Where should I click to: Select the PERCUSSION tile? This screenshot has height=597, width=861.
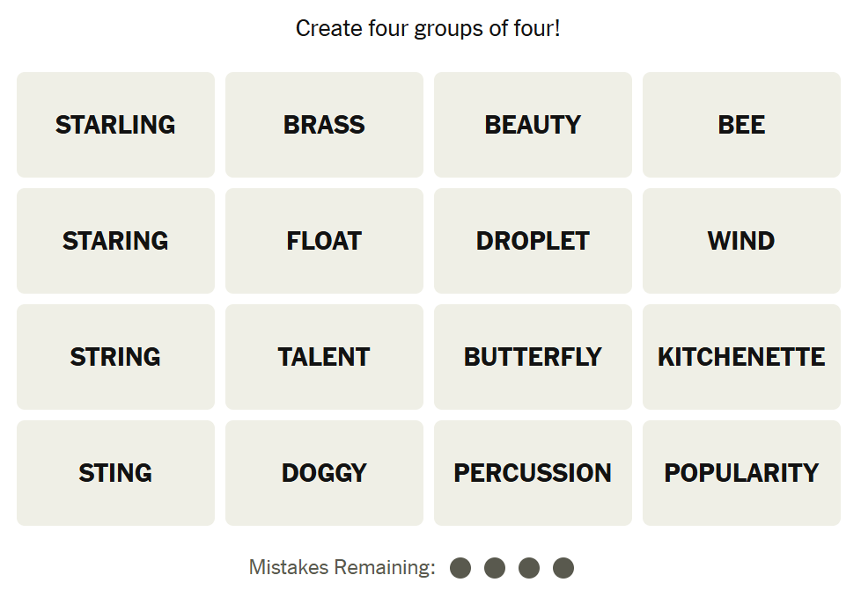pyautogui.click(x=533, y=473)
